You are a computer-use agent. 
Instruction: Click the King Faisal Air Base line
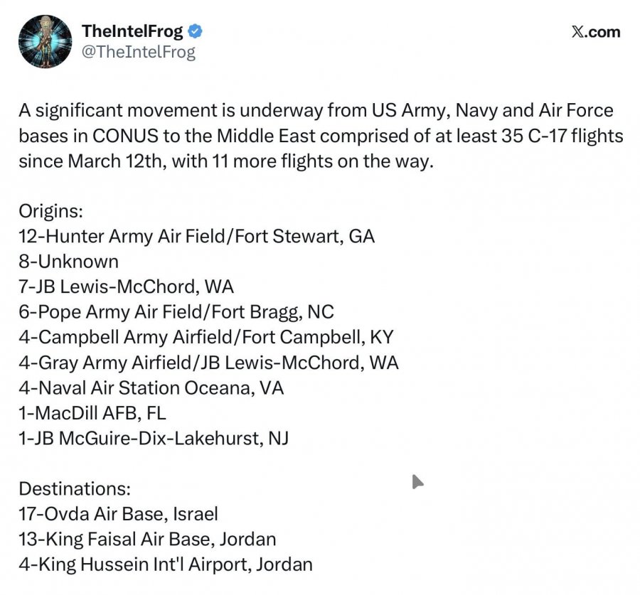tap(147, 540)
